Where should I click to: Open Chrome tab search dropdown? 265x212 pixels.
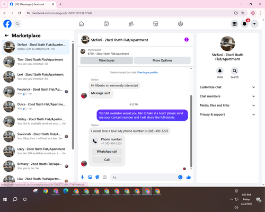pyautogui.click(x=4, y=4)
